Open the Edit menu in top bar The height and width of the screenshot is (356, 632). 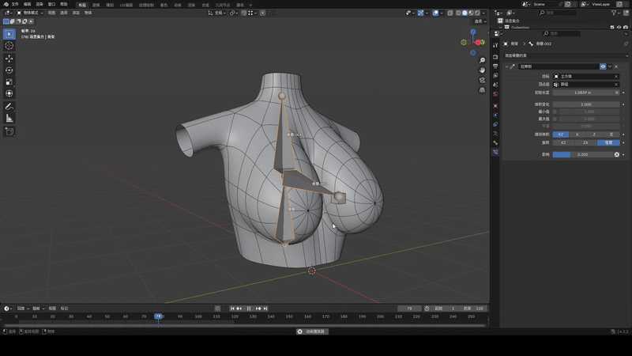[28, 4]
